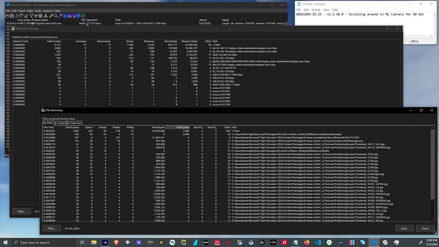Switch to the By Folder tab
This screenshot has height=247, width=439.
[59, 123]
